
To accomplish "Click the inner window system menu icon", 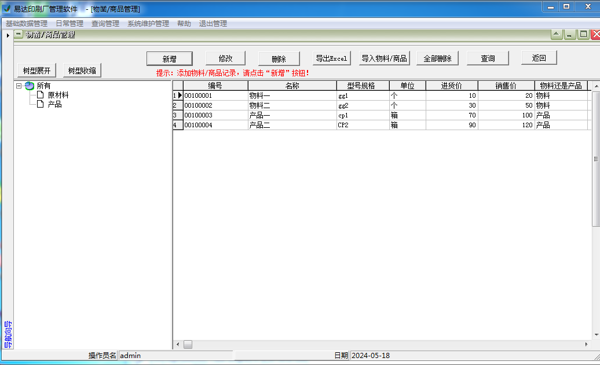I will pos(18,34).
